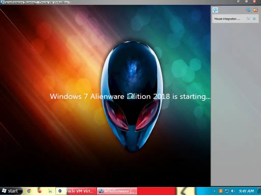This screenshot has height=195, width=261.
Task: Open the orange tray application icon
Action: click(x=220, y=191)
